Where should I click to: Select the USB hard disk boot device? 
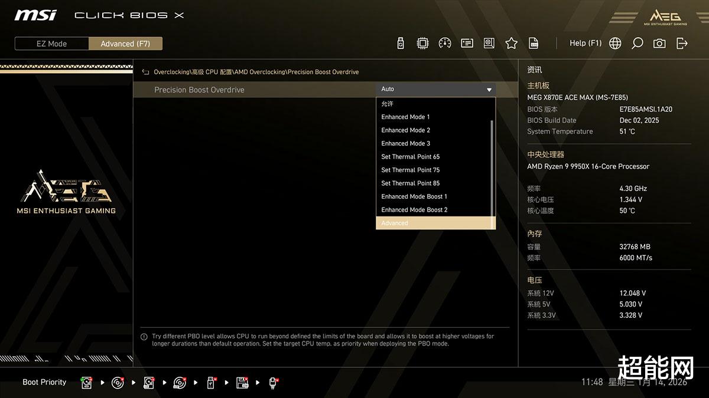[149, 383]
